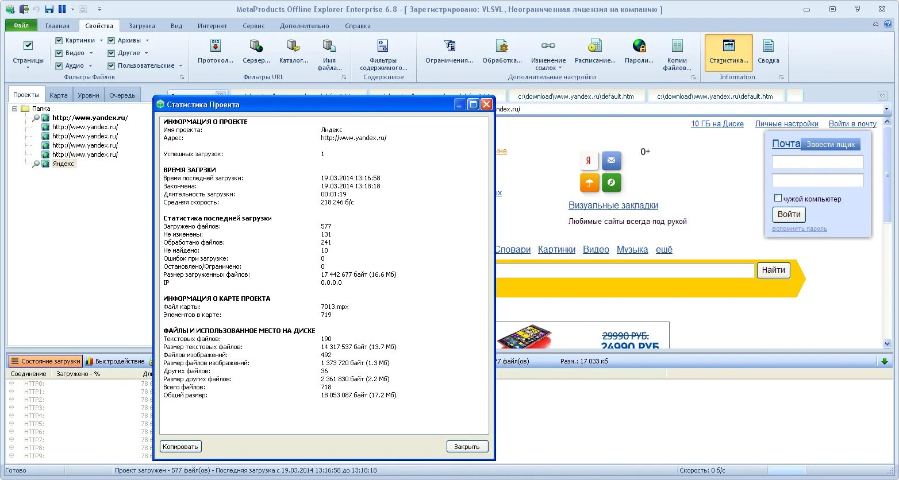The image size is (899, 480).
Task: Switch to the Карта panel tab
Action: coord(59,95)
